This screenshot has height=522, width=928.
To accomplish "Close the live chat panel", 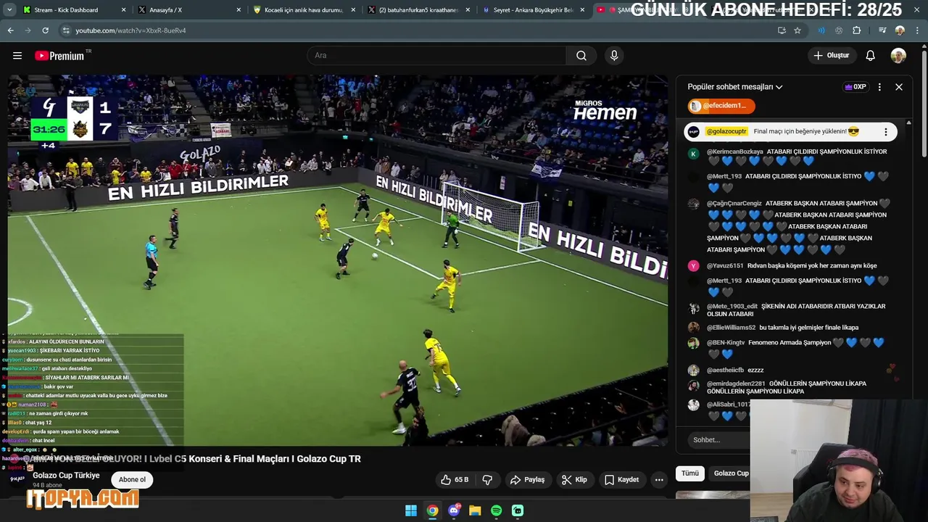I will [899, 87].
